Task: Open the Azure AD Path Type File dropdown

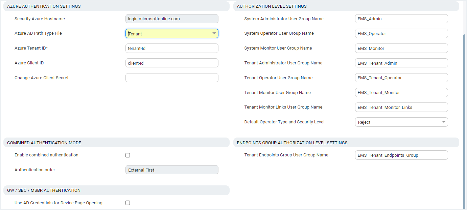Action: click(x=172, y=33)
